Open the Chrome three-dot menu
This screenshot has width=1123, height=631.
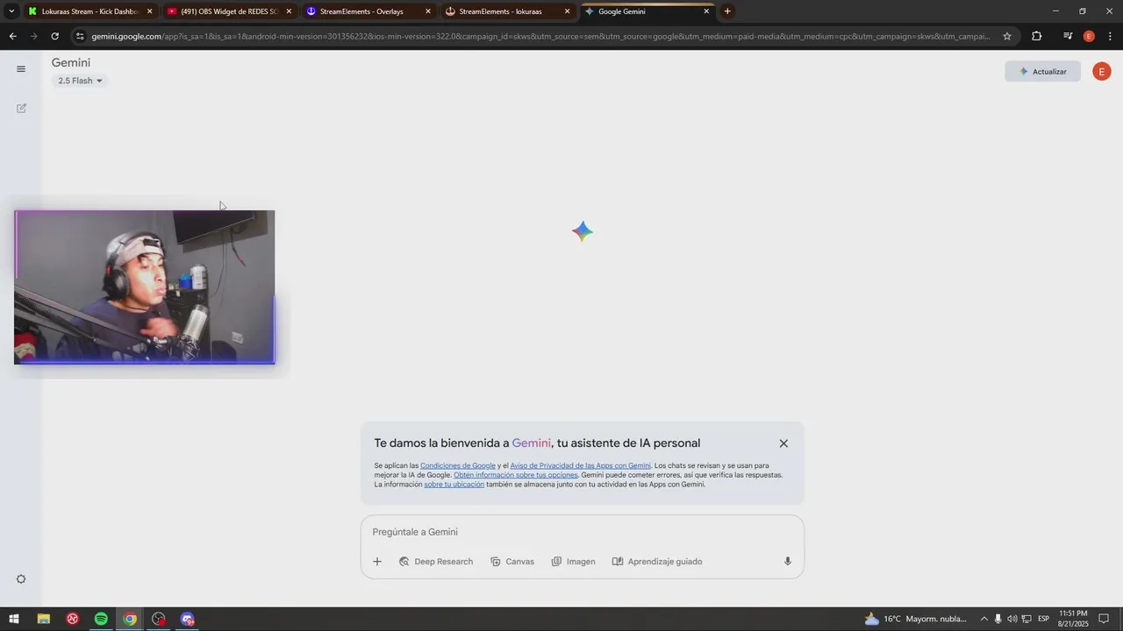(1111, 36)
